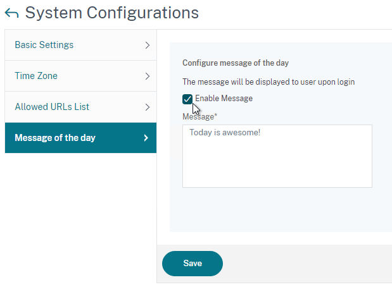Click the 'Configure message of the day' heading

tap(236, 63)
